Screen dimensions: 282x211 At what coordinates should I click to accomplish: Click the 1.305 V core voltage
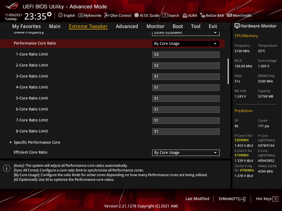pos(264,66)
